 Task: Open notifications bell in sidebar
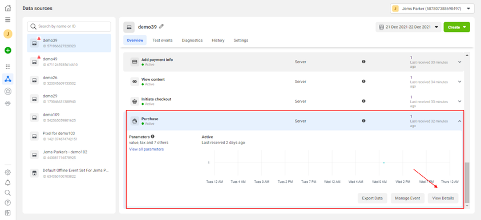pyautogui.click(x=8, y=182)
